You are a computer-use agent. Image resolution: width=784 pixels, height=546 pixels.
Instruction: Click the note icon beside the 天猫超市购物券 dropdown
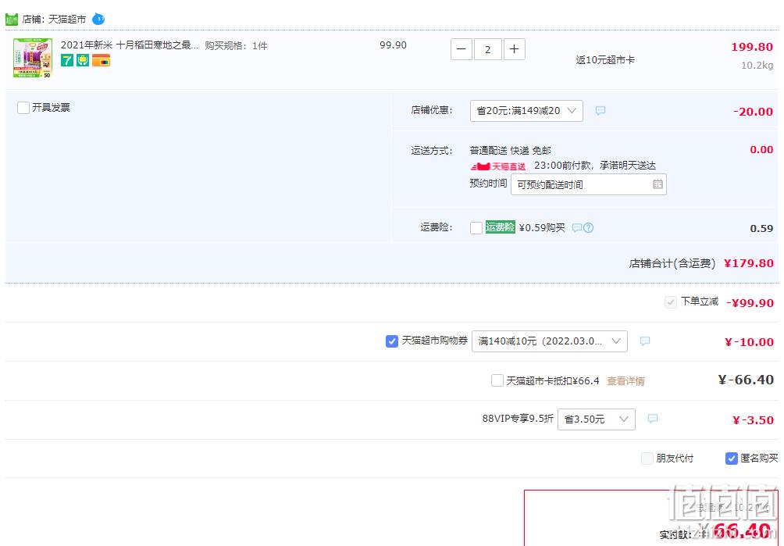click(645, 341)
